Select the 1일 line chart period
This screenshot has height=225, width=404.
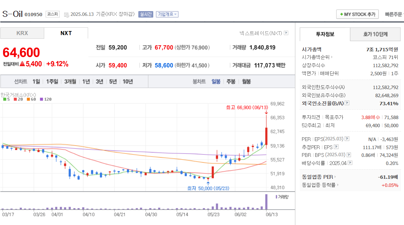36,82
